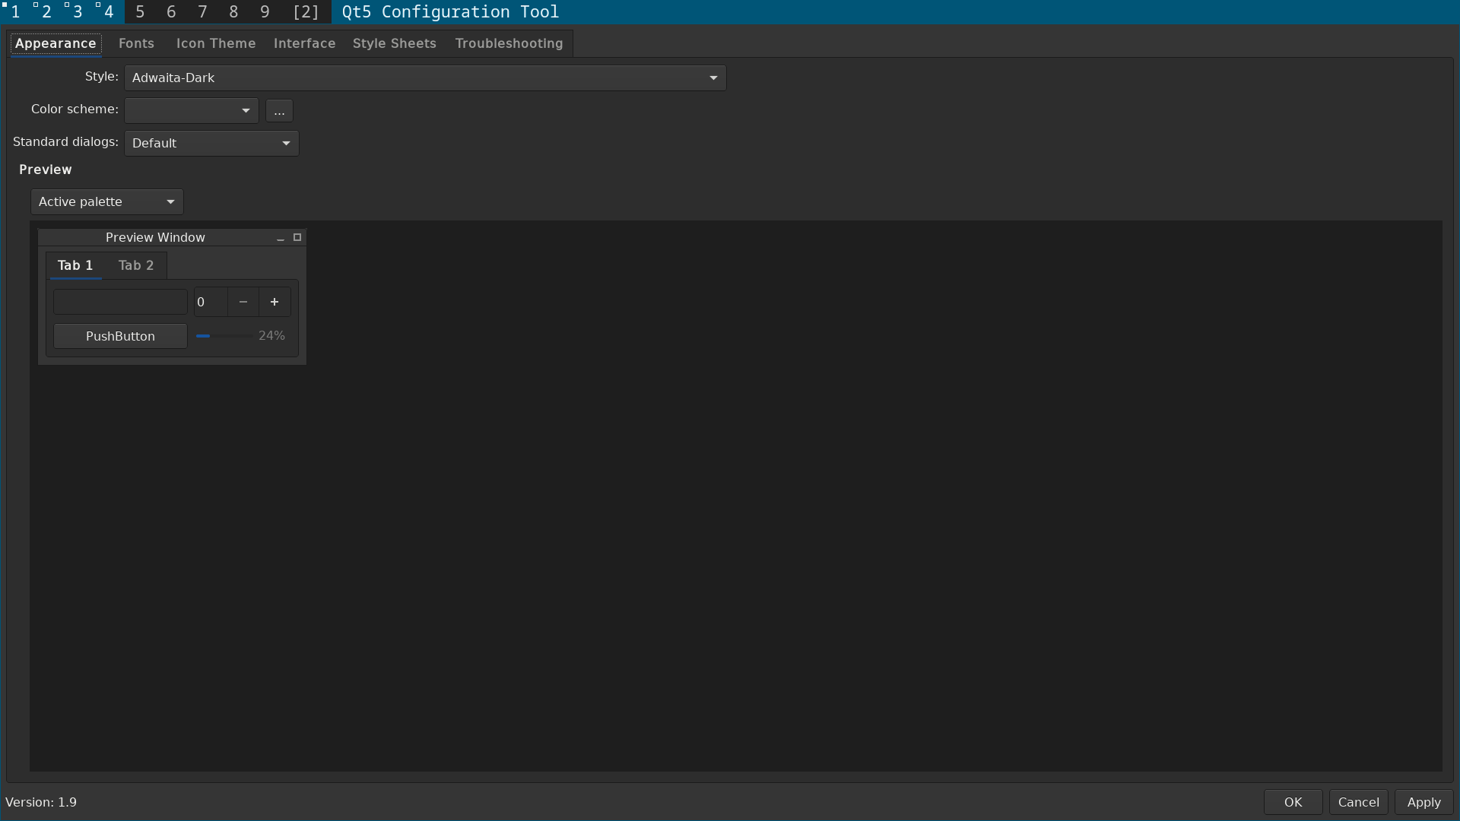Open the Standard dialogs dropdown
The height and width of the screenshot is (821, 1460).
(211, 143)
